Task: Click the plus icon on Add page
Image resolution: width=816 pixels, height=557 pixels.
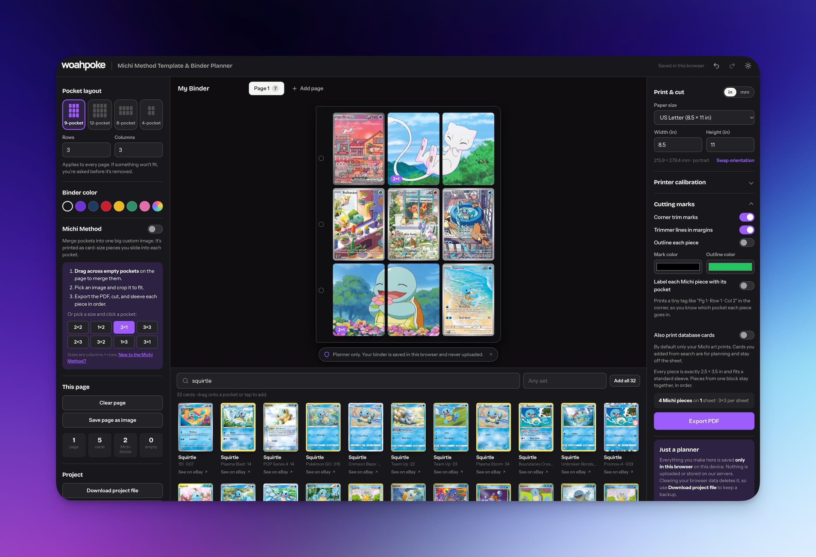Action: click(x=294, y=88)
